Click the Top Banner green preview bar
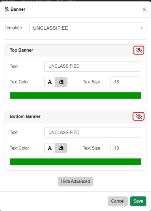 coord(75,96)
